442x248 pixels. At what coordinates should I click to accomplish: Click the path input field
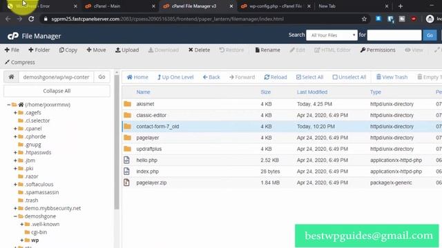pos(56,76)
